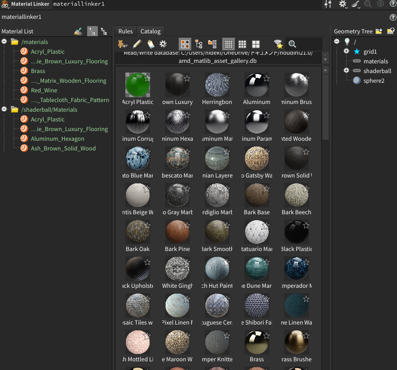
Task: Expand shaderball in Geometry Tree
Action: (x=346, y=70)
